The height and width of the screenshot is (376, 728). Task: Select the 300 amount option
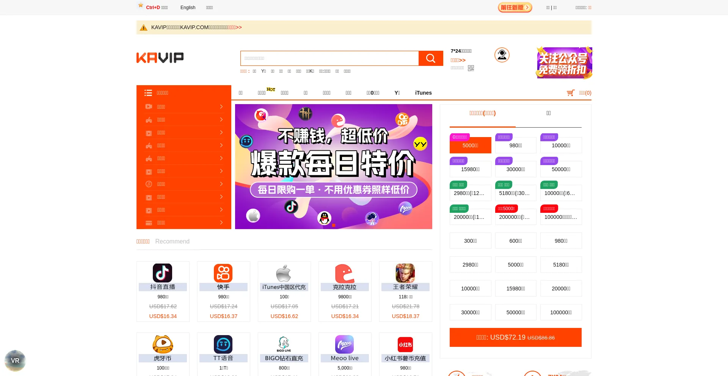pos(471,241)
